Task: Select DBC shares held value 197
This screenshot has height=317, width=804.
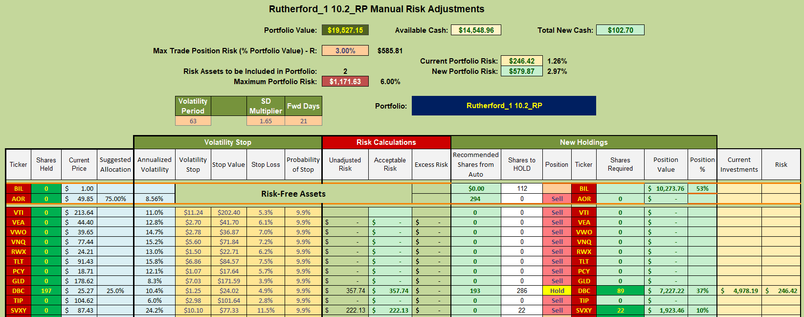Action: point(46,291)
